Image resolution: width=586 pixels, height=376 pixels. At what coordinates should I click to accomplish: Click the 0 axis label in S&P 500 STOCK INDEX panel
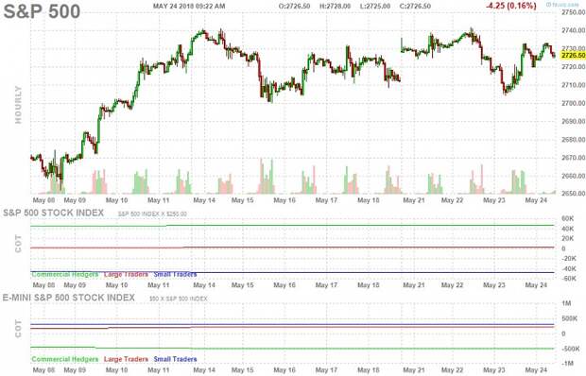[563, 248]
